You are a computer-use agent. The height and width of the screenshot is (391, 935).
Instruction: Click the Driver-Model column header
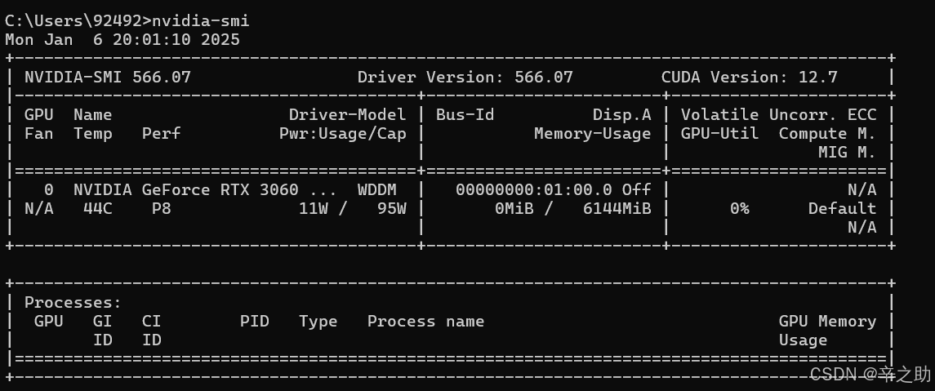tap(348, 114)
